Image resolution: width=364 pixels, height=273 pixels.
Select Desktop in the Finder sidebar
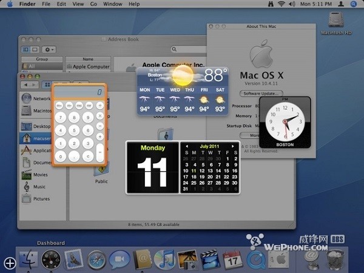(x=36, y=126)
